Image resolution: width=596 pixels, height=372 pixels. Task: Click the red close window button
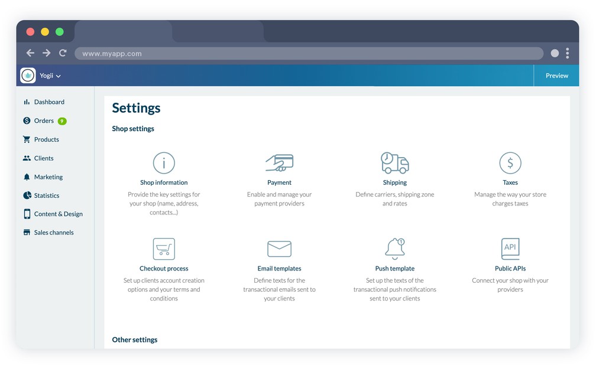(30, 32)
